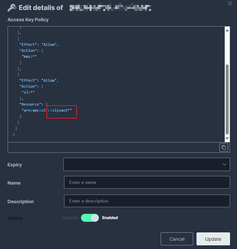Image resolution: width=237 pixels, height=249 pixels.
Task: Click the key icon in the header
Action: [12, 8]
